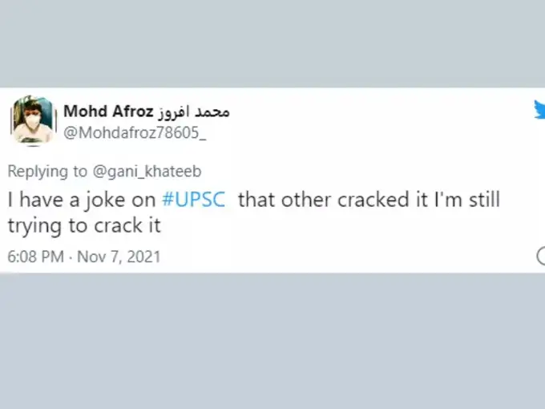Click the gray area above the tweet
Viewport: 545px width, 409px height.
pyautogui.click(x=272, y=44)
